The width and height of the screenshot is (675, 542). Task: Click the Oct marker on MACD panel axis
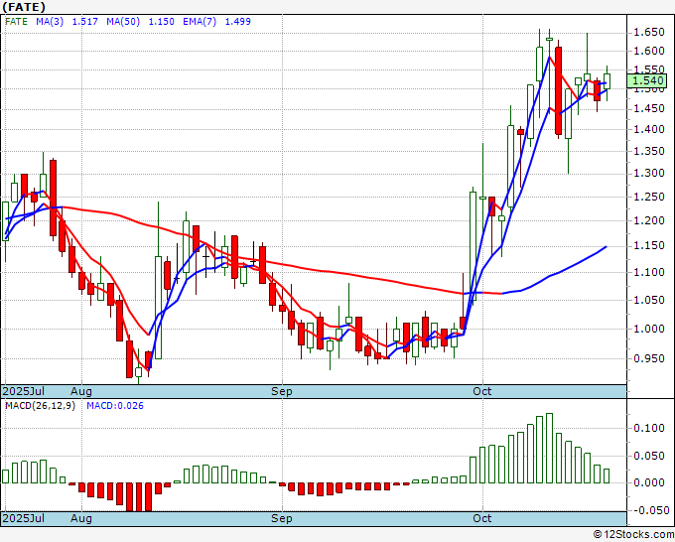[482, 518]
